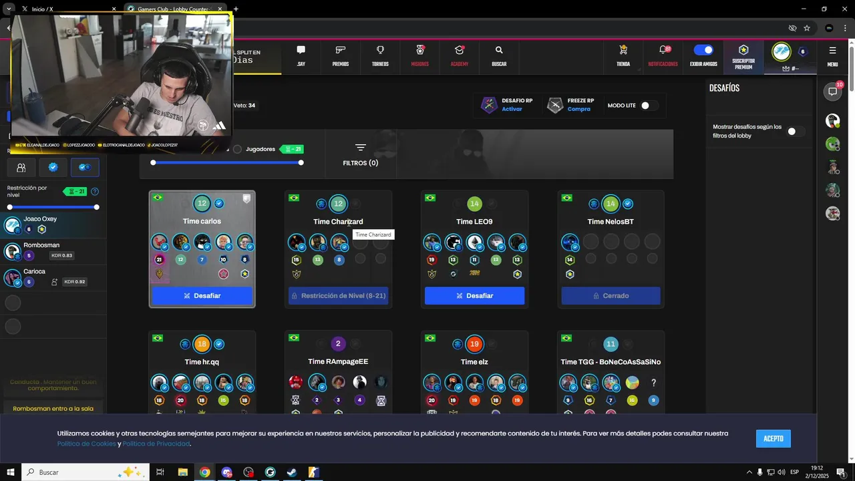The height and width of the screenshot is (481, 855).
Task: Open the notification center in system tray
Action: pyautogui.click(x=841, y=472)
